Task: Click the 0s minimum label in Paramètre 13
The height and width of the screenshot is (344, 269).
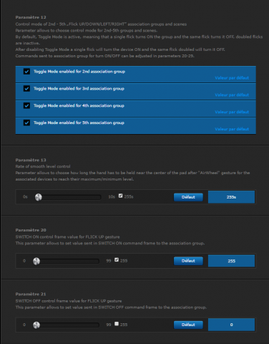Action: tap(25, 197)
